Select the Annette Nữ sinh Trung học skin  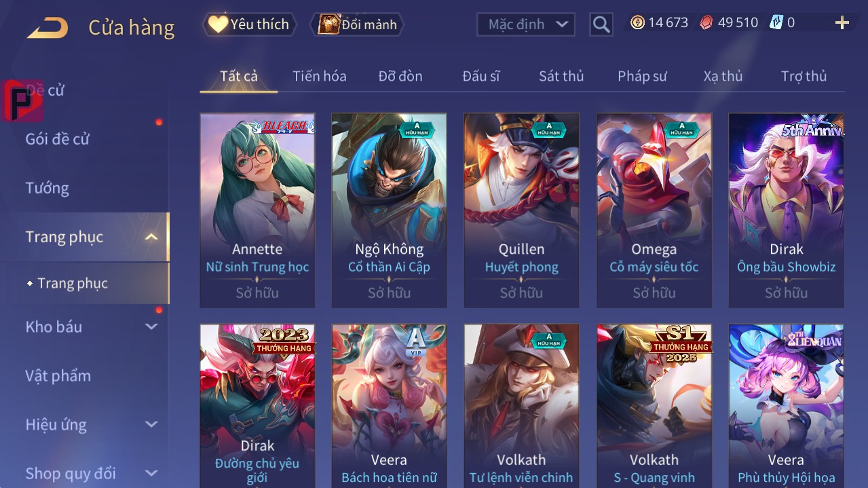click(257, 210)
